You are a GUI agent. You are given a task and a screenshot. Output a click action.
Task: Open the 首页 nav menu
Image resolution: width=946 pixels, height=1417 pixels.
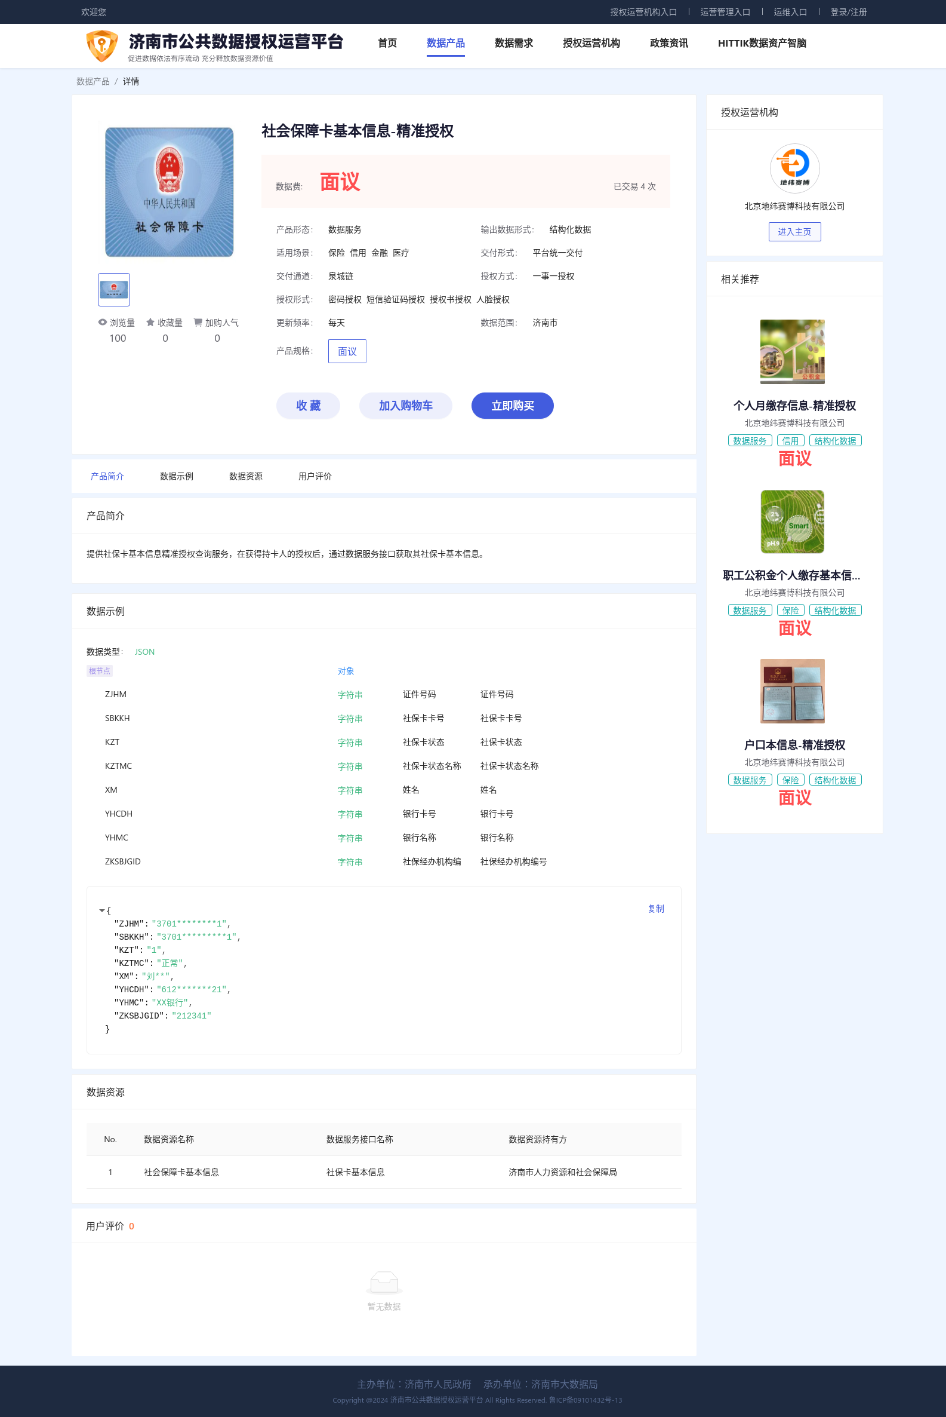pos(387,43)
